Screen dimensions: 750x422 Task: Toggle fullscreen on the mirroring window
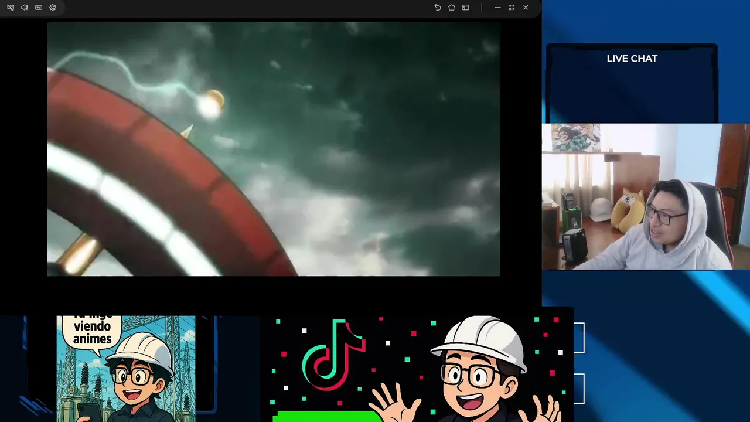coord(512,8)
